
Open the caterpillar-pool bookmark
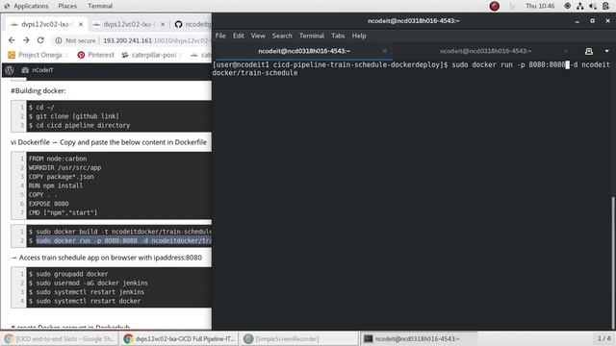click(149, 55)
